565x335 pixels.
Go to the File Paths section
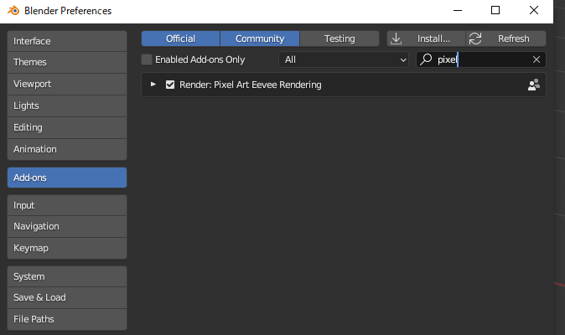[x=67, y=320]
